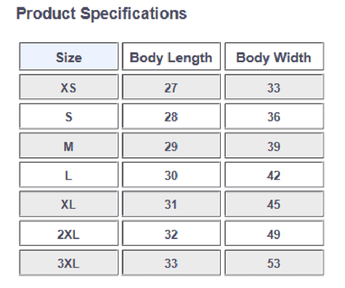The width and height of the screenshot is (345, 288).
Task: Click body length value 32
Action: [x=171, y=234]
